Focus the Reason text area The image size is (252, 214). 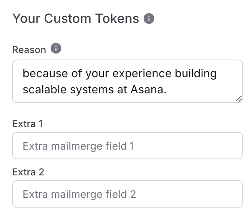128,81
